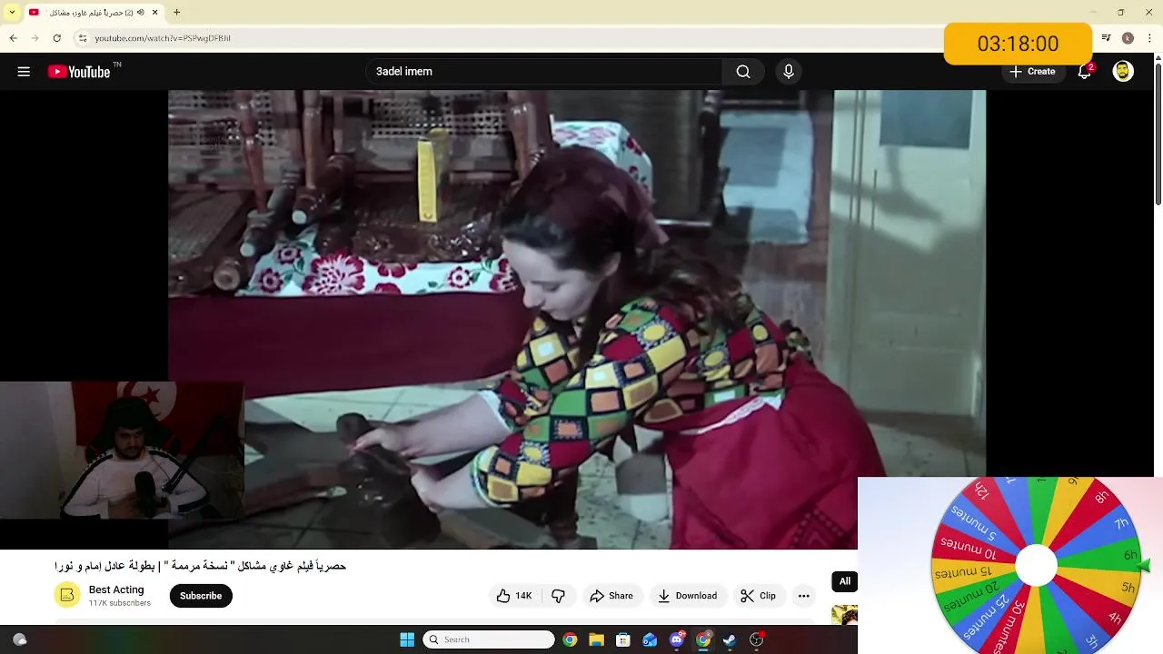Viewport: 1163px width, 654px height.
Task: Reload the current page
Action: click(x=56, y=38)
